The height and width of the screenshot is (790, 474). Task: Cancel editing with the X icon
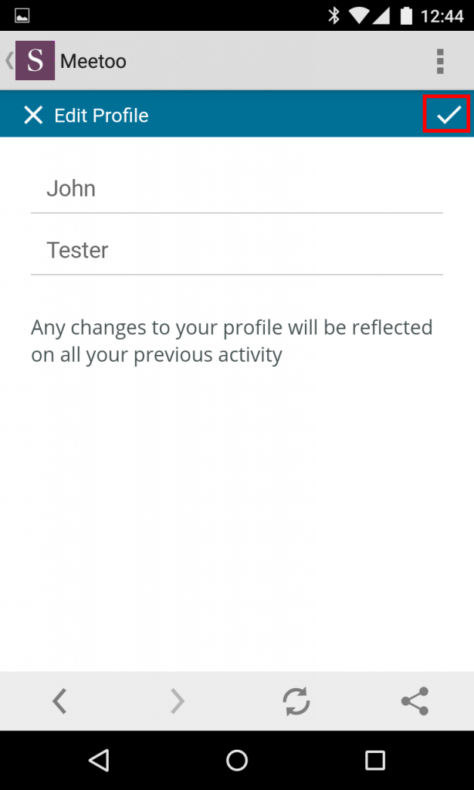click(x=33, y=116)
